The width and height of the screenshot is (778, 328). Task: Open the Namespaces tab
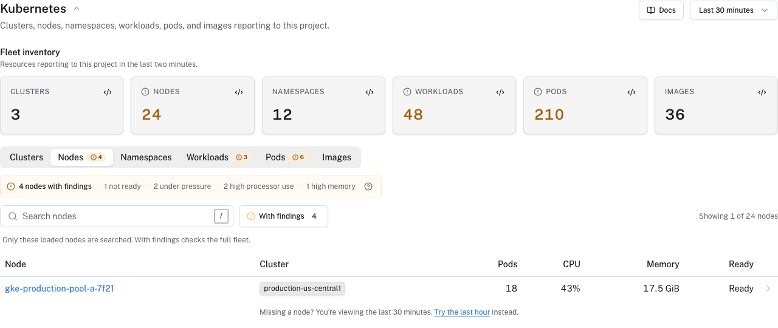146,157
